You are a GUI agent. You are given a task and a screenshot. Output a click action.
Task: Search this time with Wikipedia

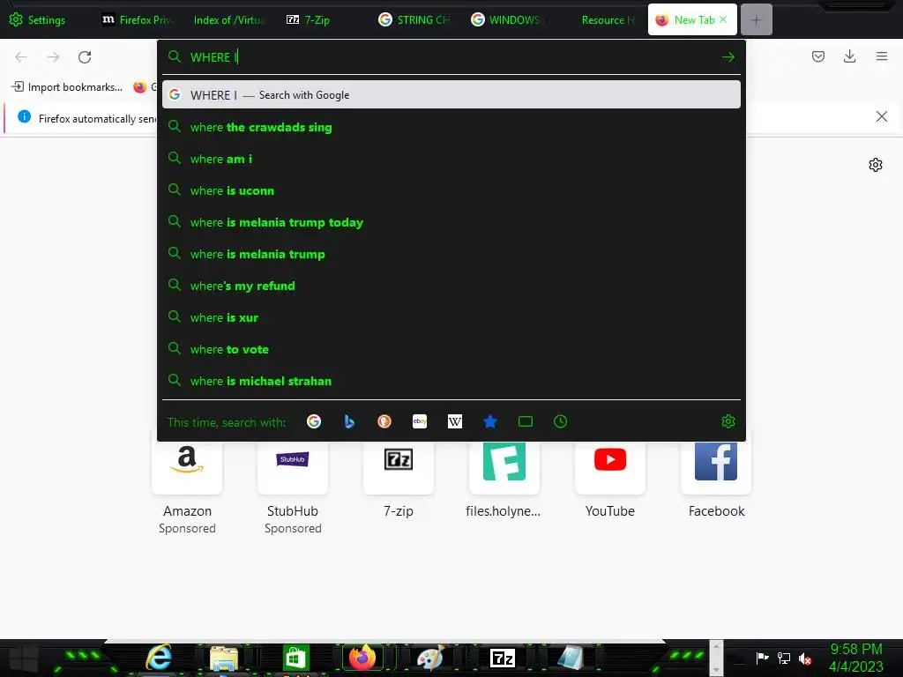(455, 421)
